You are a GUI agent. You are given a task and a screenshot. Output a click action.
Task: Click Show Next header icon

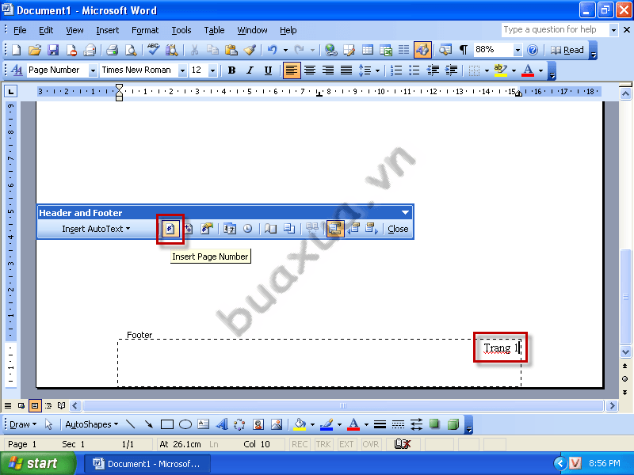372,229
